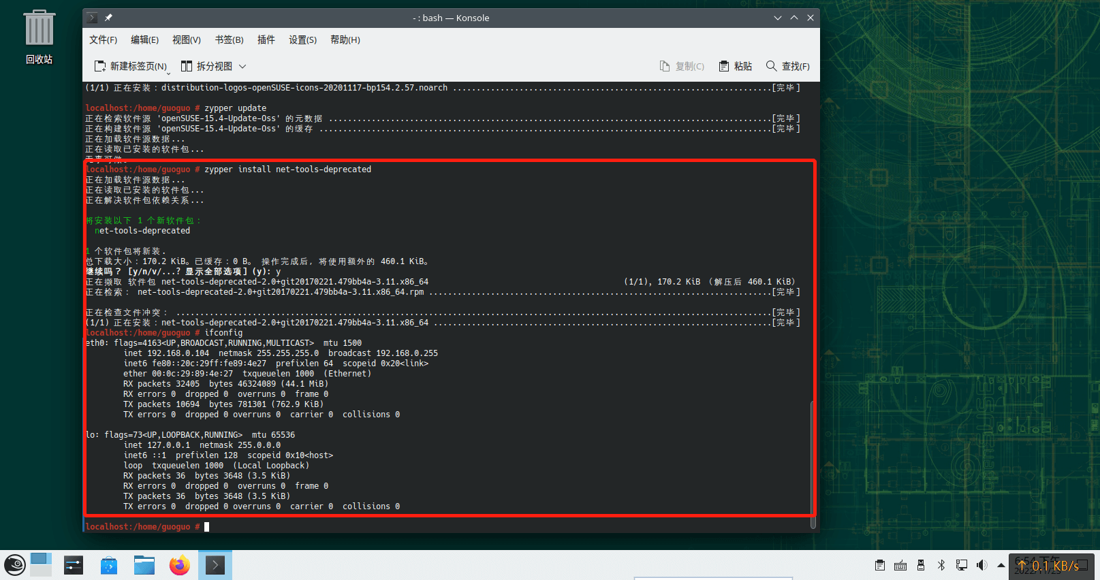1100x580 pixels.
Task: Open Dolphin file manager in taskbar
Action: tap(144, 565)
